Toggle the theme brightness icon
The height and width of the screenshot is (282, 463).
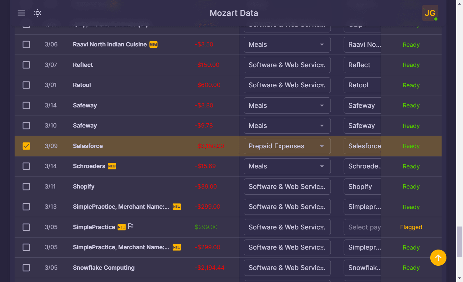37,13
